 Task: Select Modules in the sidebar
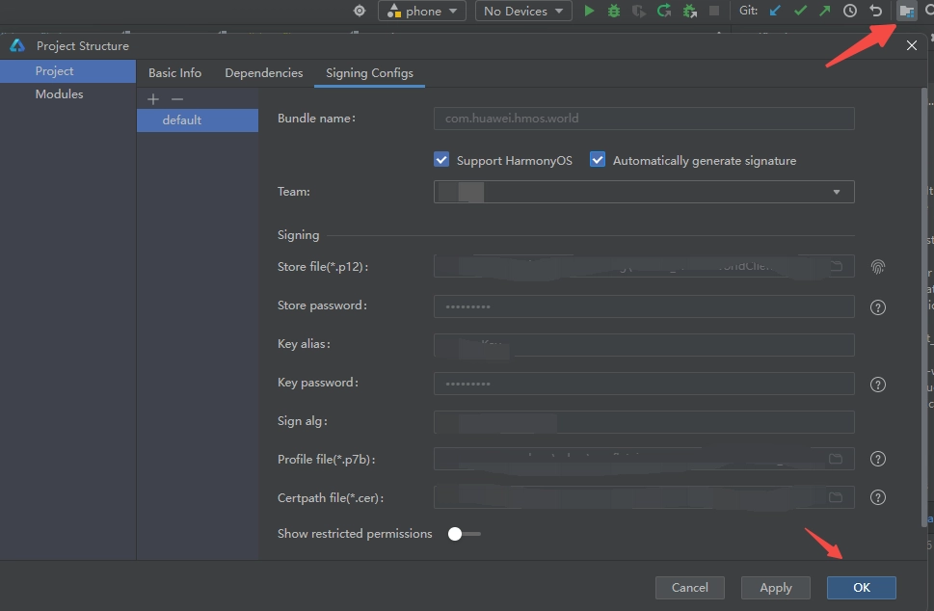coord(59,94)
